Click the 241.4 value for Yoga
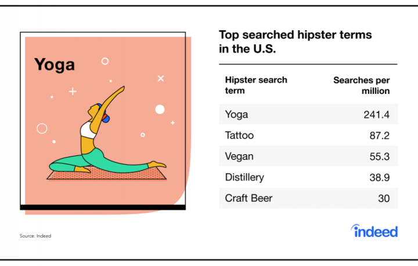This screenshot has width=418, height=266. [376, 115]
